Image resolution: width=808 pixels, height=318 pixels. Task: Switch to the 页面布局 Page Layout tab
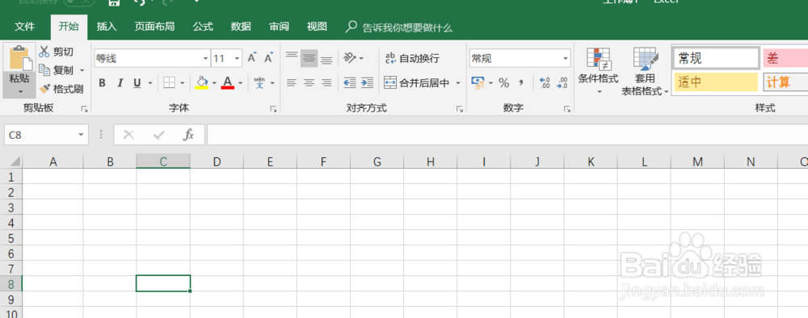click(x=154, y=27)
